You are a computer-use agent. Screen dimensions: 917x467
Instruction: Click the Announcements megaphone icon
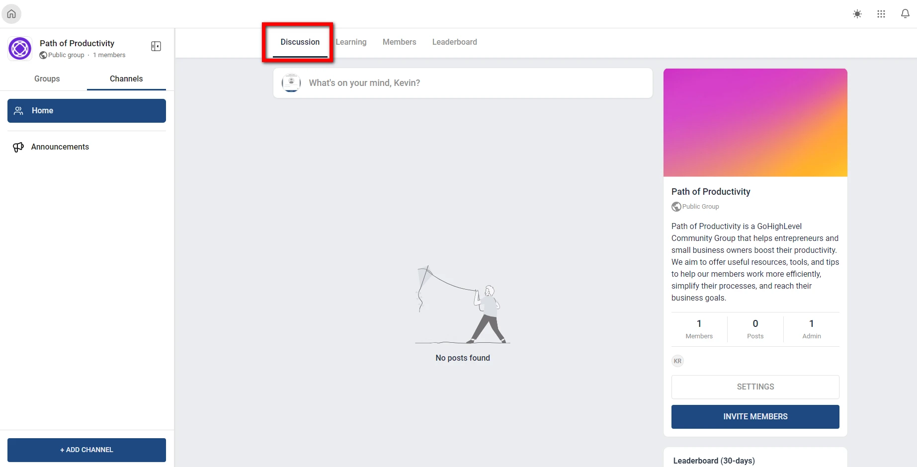pos(18,147)
